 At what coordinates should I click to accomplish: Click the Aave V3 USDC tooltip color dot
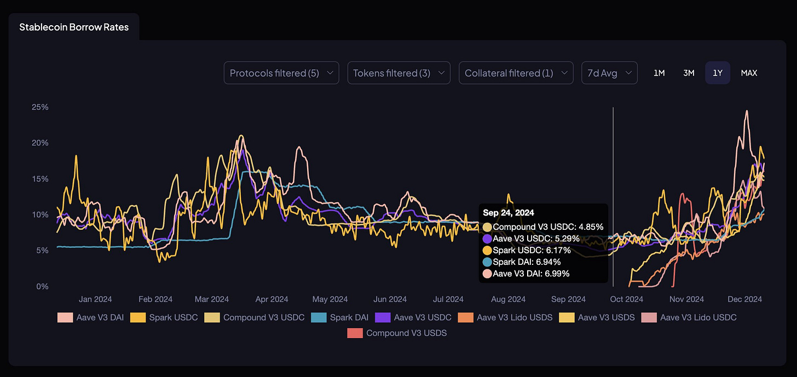pos(487,239)
